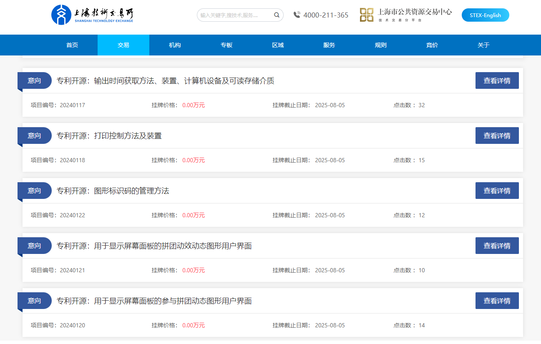Click the 点击数 32 count
The image size is (541, 344).
click(422, 105)
